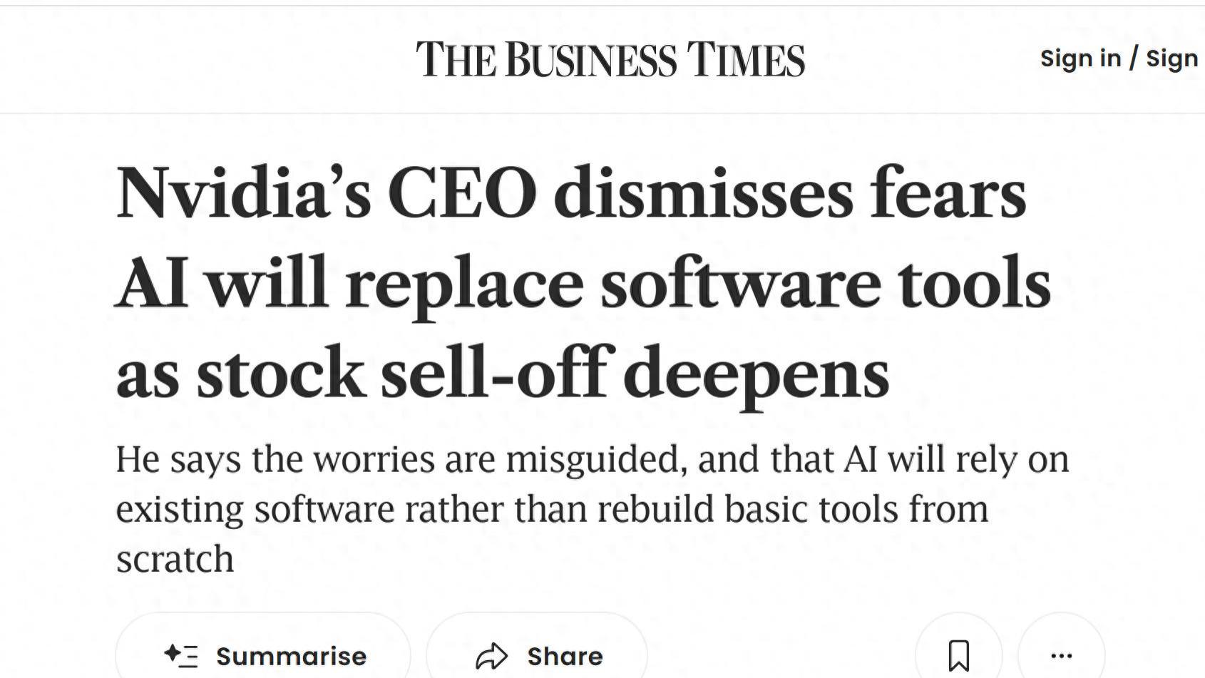Click the word "misguided" in the subheading
1205x678 pixels.
596,459
